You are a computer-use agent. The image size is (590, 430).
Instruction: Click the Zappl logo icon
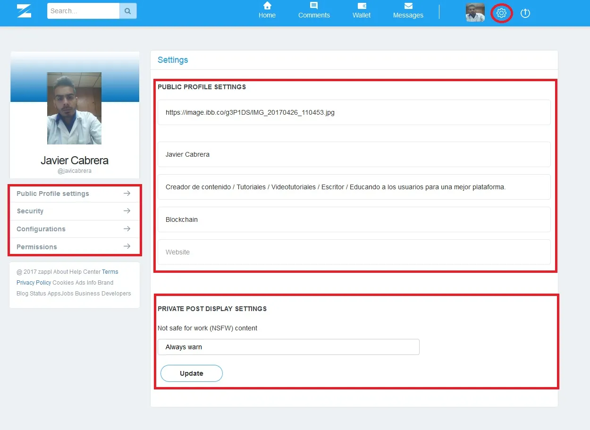pyautogui.click(x=24, y=11)
